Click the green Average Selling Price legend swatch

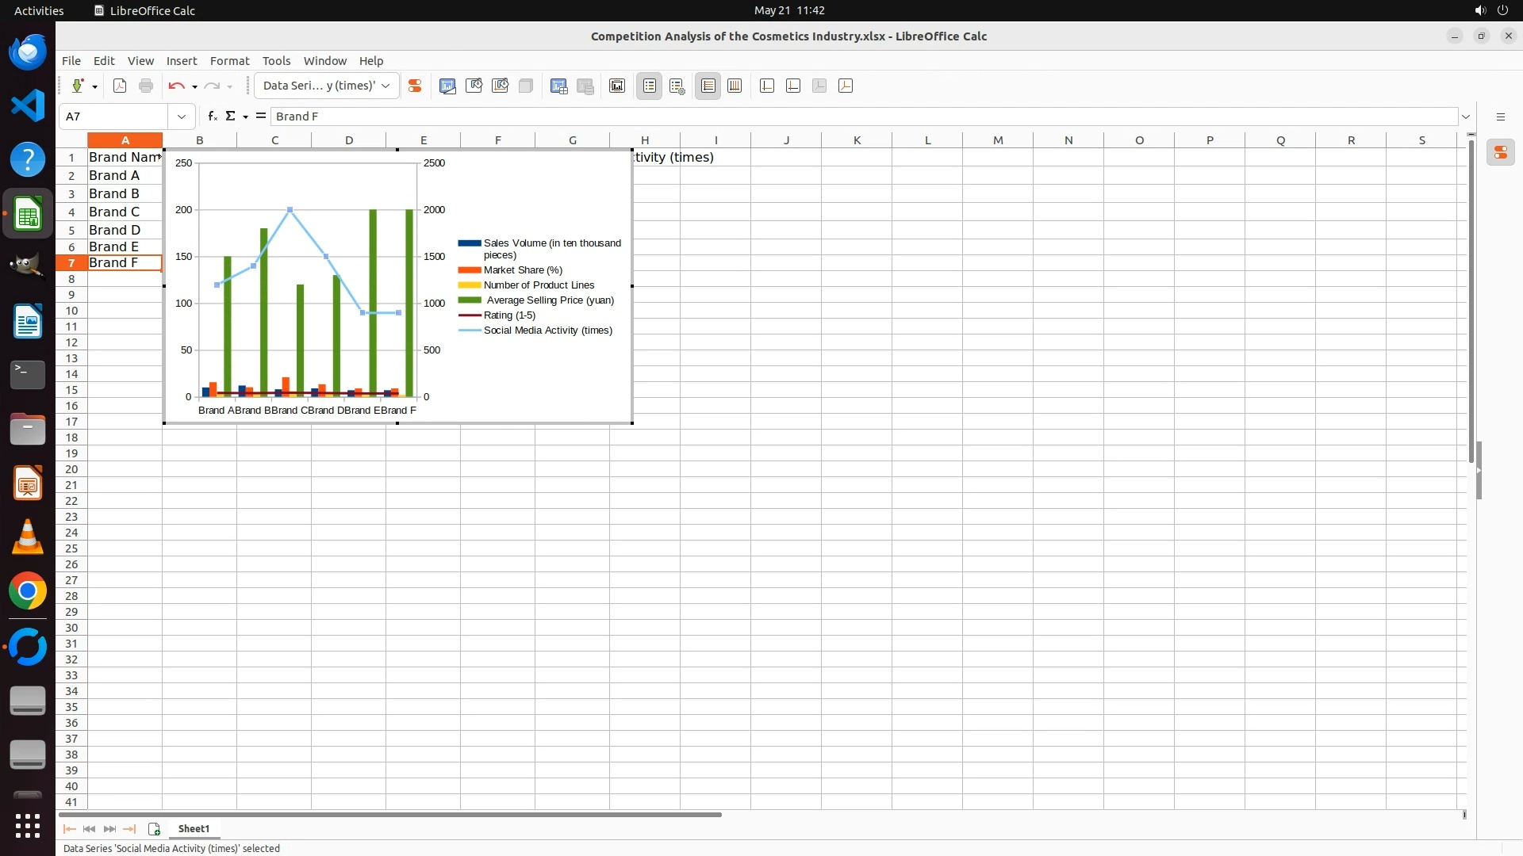[x=470, y=300]
